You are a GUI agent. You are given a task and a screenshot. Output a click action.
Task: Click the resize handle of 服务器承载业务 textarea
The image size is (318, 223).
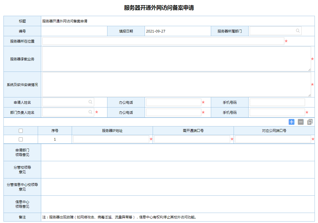309,70
